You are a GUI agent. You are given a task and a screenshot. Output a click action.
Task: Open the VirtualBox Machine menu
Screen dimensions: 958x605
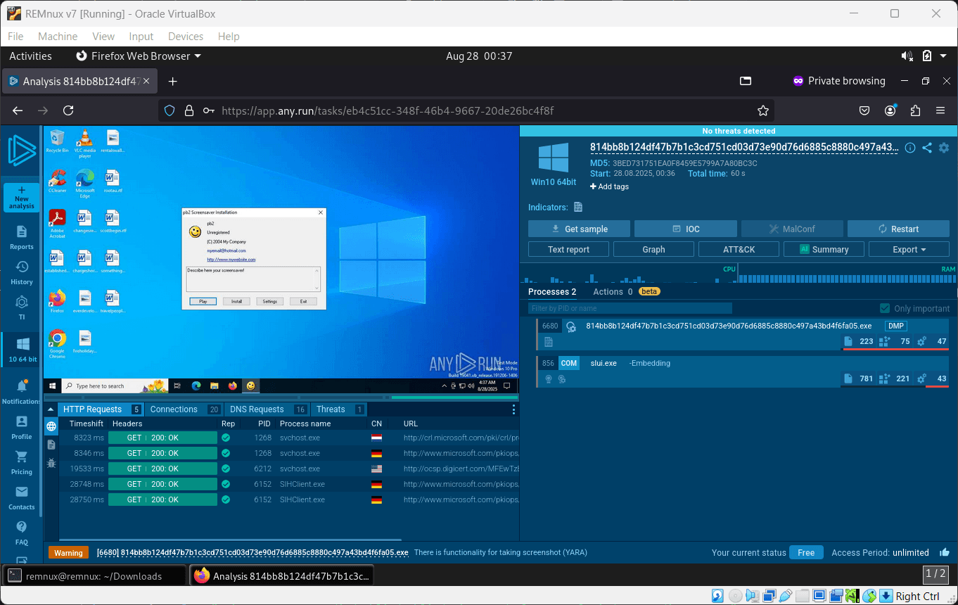point(58,37)
